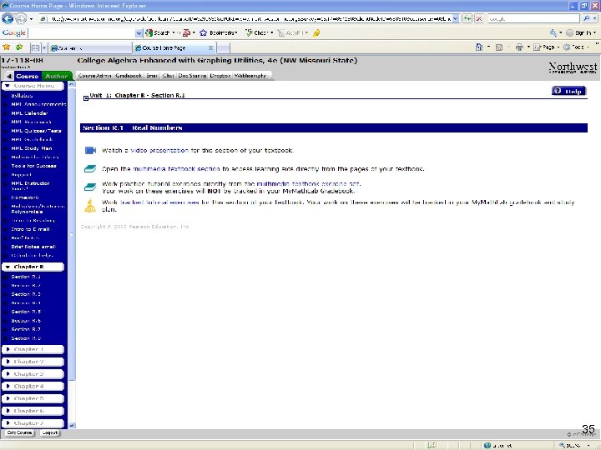The width and height of the screenshot is (601, 450).
Task: Open the Email tab
Action: (152, 76)
